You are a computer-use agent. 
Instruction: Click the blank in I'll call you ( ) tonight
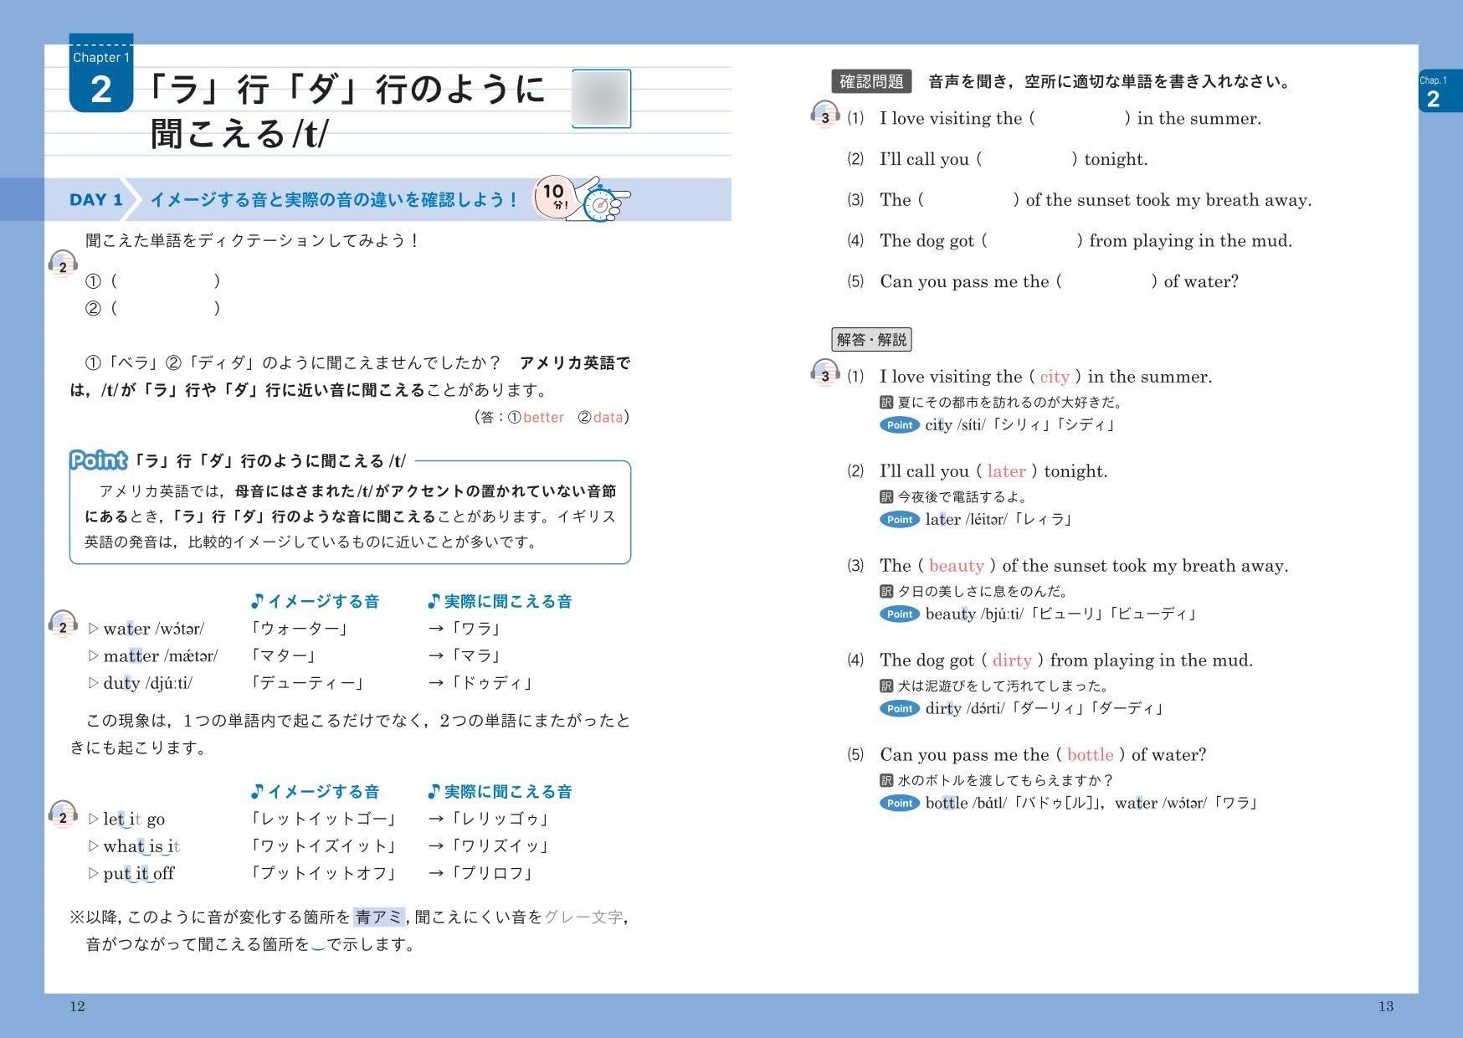tap(1027, 159)
